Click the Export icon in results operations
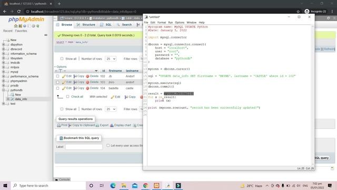 (x=97, y=126)
